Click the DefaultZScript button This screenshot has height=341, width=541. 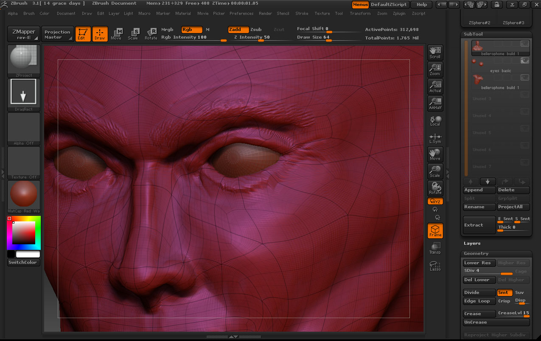[x=389, y=5]
